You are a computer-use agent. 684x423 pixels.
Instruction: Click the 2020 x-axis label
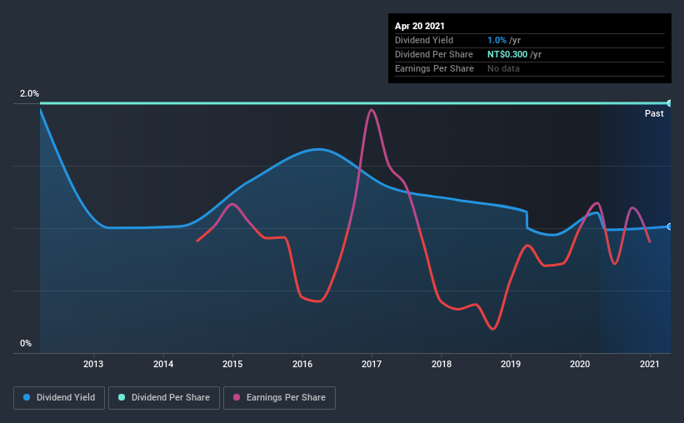580,364
